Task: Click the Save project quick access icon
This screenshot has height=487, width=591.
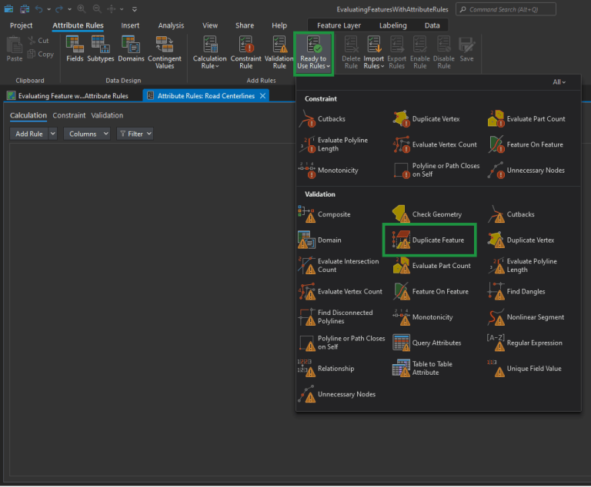Action: [25, 9]
